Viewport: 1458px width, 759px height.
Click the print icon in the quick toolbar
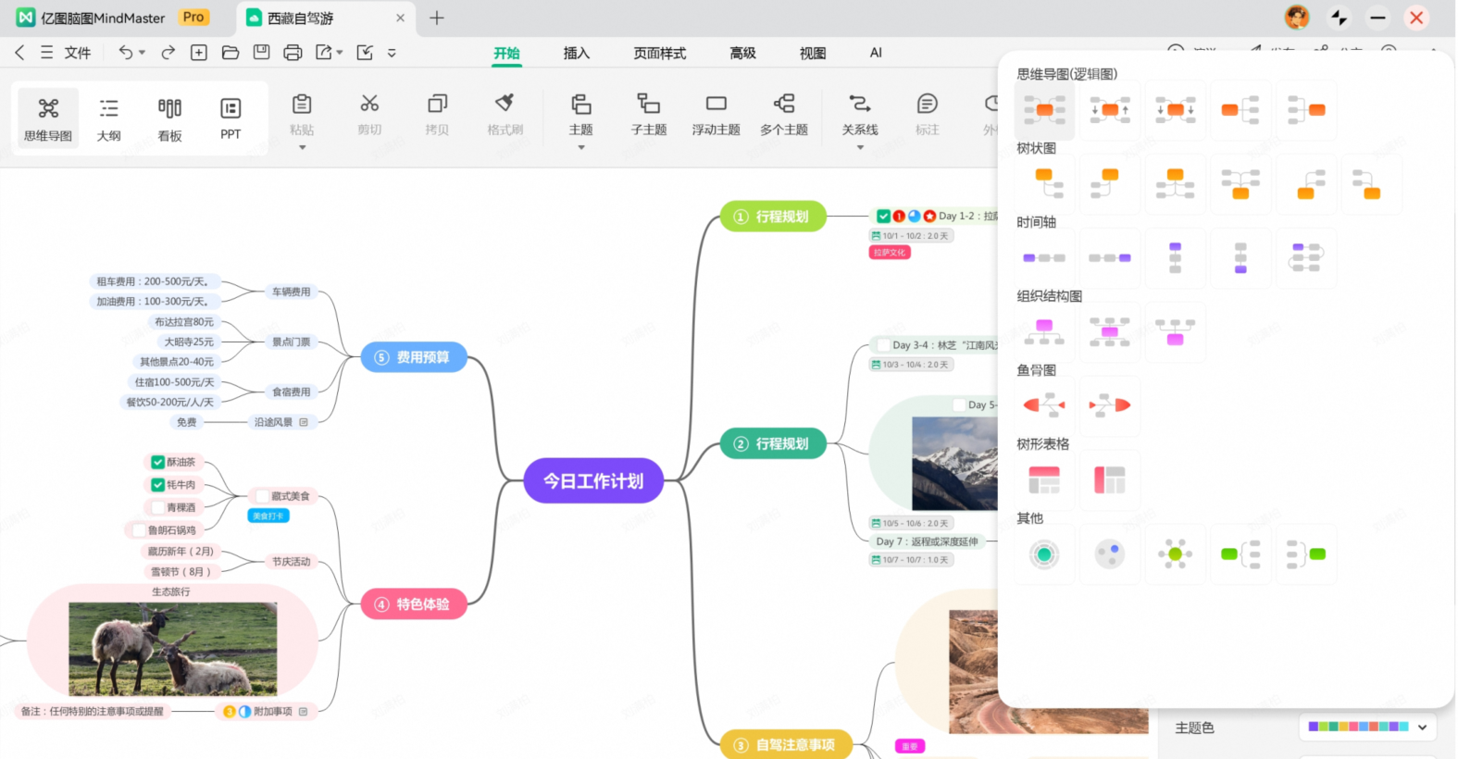(x=293, y=53)
